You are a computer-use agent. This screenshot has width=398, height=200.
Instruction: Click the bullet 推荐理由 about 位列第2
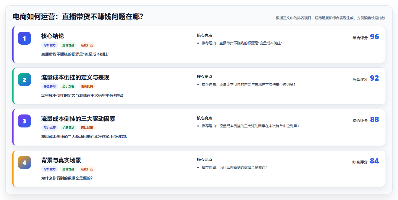(x=248, y=85)
